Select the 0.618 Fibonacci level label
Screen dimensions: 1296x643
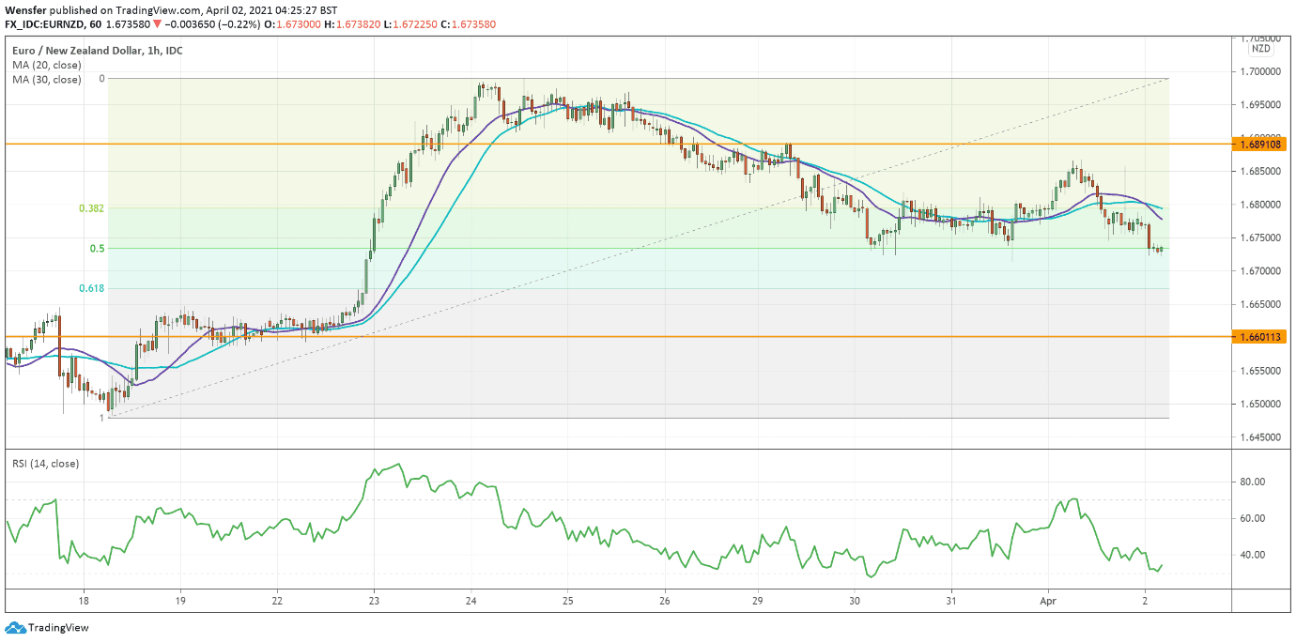pyautogui.click(x=91, y=289)
